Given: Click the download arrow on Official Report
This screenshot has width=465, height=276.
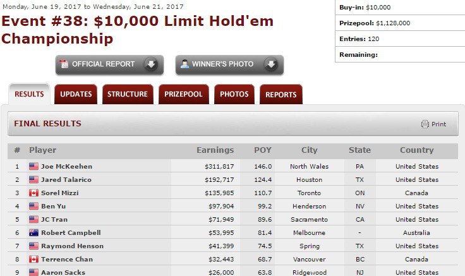Looking at the screenshot, I should (x=150, y=64).
